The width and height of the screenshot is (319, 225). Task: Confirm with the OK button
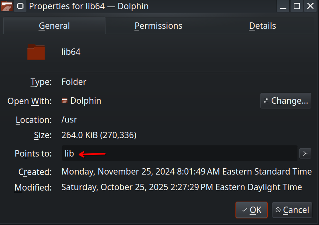click(x=252, y=210)
